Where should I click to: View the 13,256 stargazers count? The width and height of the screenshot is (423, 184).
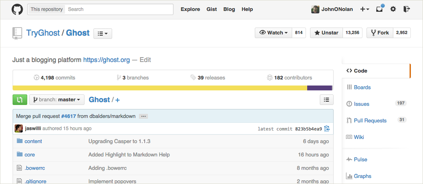click(352, 33)
